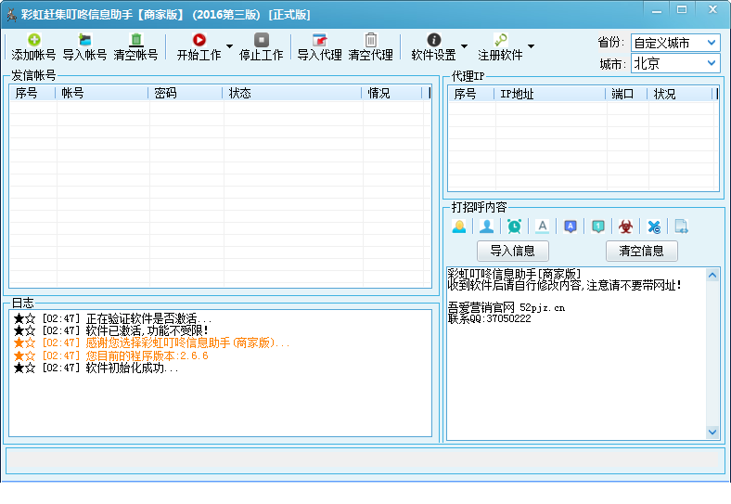This screenshot has height=504, width=731.
Task: Click the 清空信息 clear message button
Action: click(x=642, y=251)
